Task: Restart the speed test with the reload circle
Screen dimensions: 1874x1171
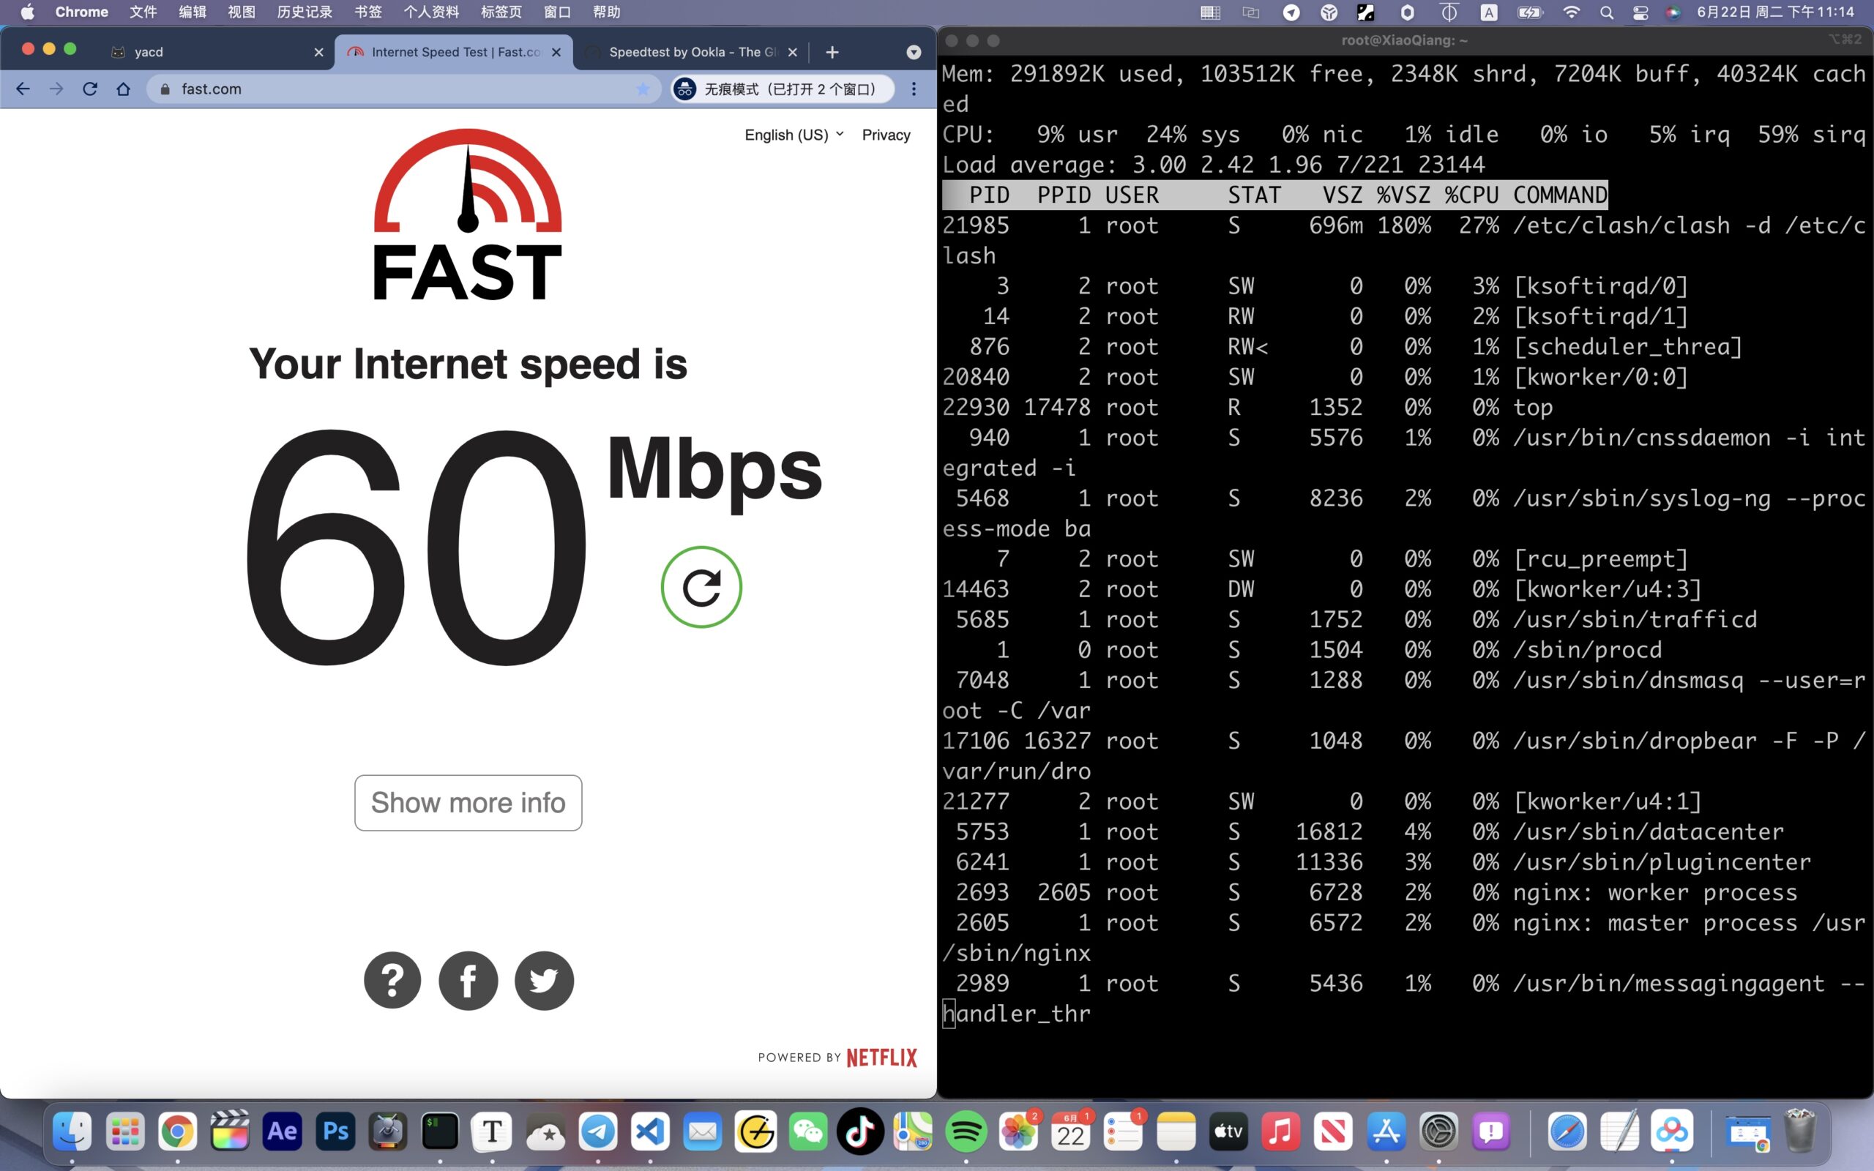Action: (x=701, y=587)
